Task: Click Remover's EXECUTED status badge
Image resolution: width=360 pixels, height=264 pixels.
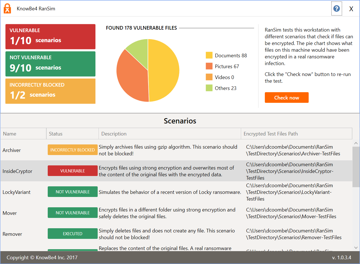Action: click(x=73, y=234)
